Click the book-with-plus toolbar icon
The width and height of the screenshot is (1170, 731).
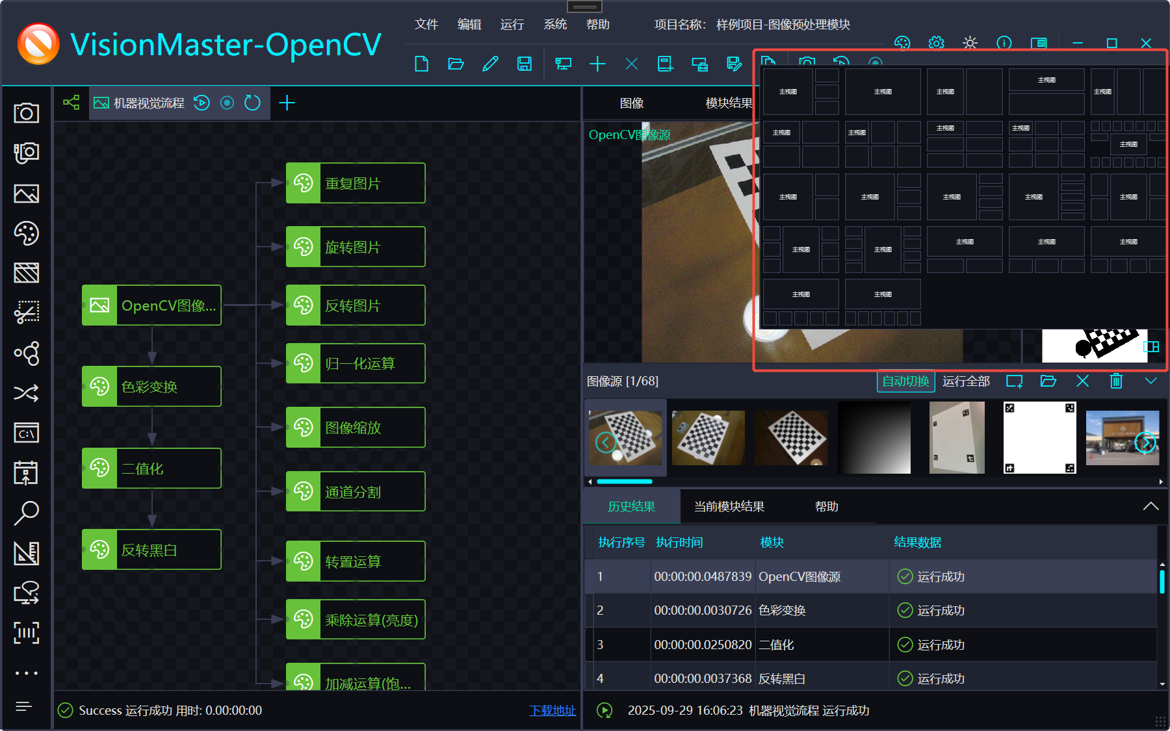point(665,64)
